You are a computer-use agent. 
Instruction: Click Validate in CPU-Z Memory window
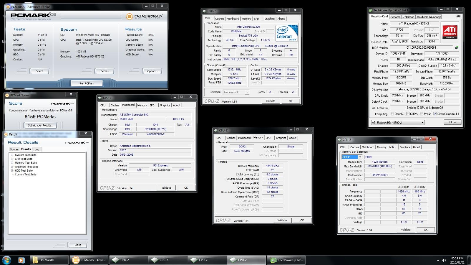click(282, 220)
